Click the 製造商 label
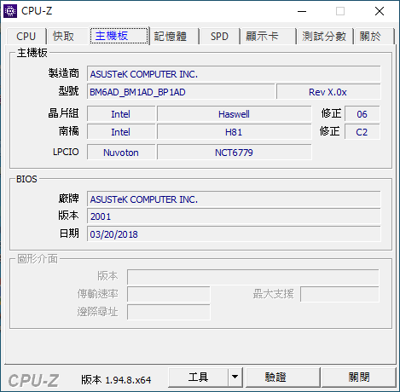Screen dimensions: 400x392 (63, 73)
